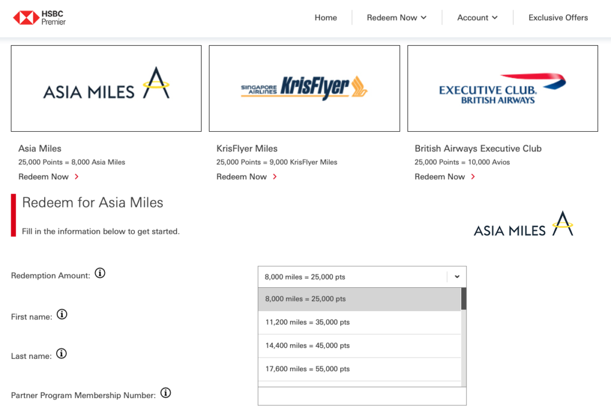
Task: Open the Home menu item
Action: coord(326,17)
